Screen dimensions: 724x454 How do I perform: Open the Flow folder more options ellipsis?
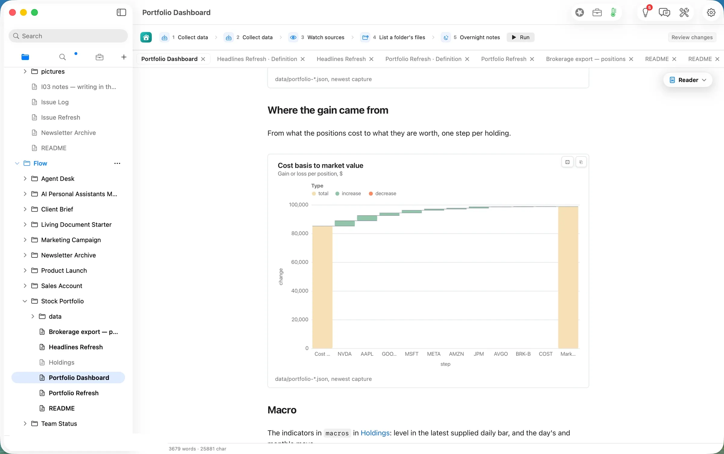[x=117, y=163]
